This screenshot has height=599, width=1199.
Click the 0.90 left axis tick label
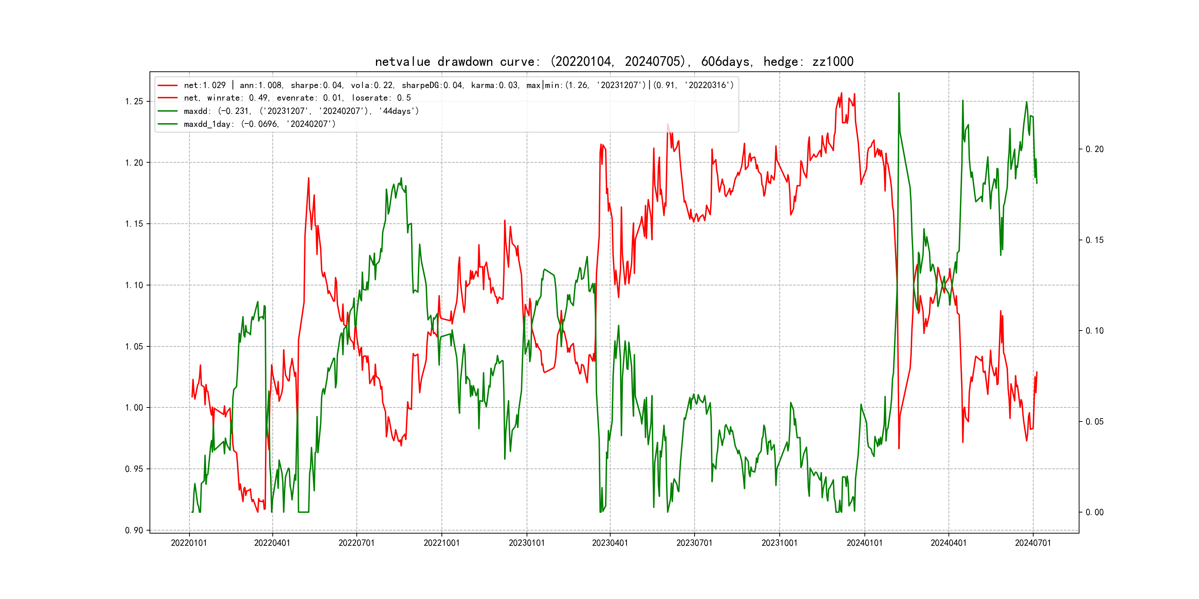click(x=134, y=530)
